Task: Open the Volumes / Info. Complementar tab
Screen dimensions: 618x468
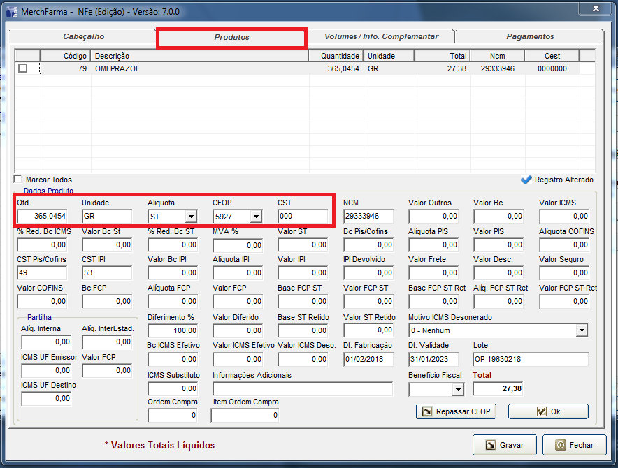Action: (x=381, y=36)
